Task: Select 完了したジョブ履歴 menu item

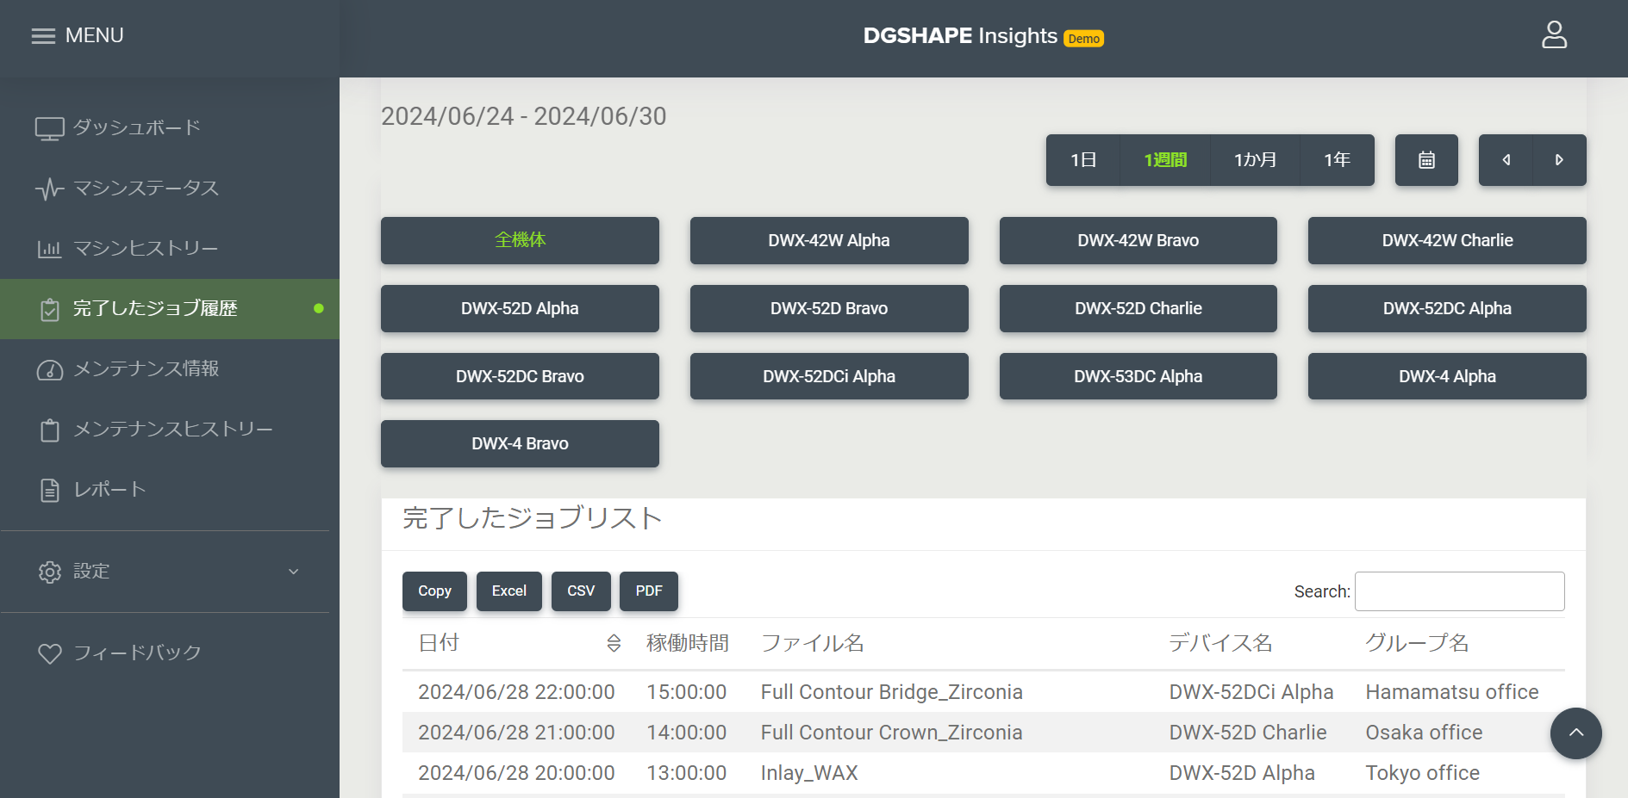Action: [170, 309]
